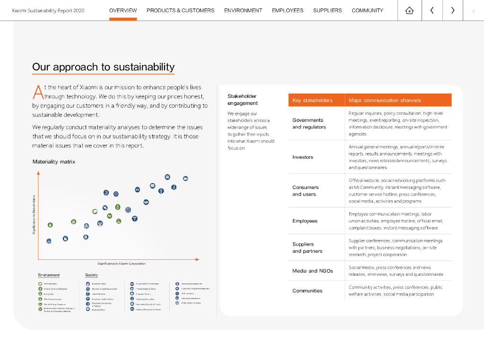Select the Advertising Management legend icon
The height and width of the screenshot is (342, 484).
tap(177, 284)
